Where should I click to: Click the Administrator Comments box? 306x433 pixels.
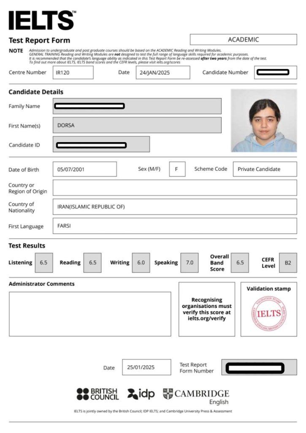(x=90, y=314)
